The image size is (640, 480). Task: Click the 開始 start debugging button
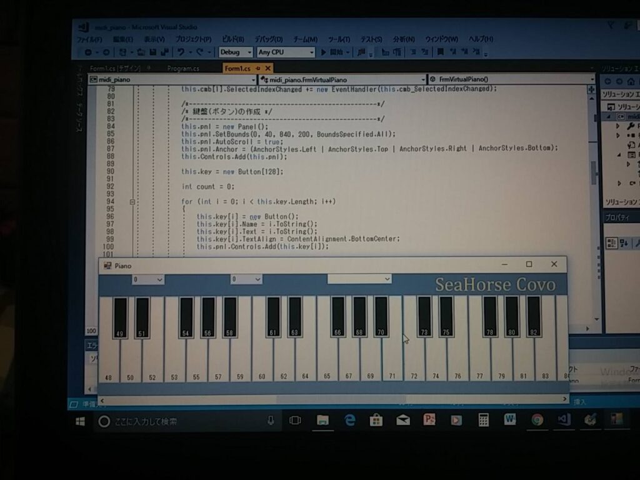(x=334, y=52)
